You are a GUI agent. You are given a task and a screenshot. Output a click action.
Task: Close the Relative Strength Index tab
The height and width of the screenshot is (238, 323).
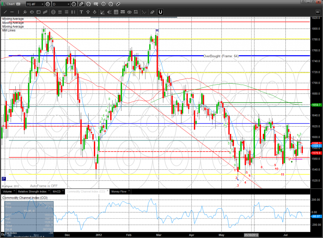coord(49,191)
